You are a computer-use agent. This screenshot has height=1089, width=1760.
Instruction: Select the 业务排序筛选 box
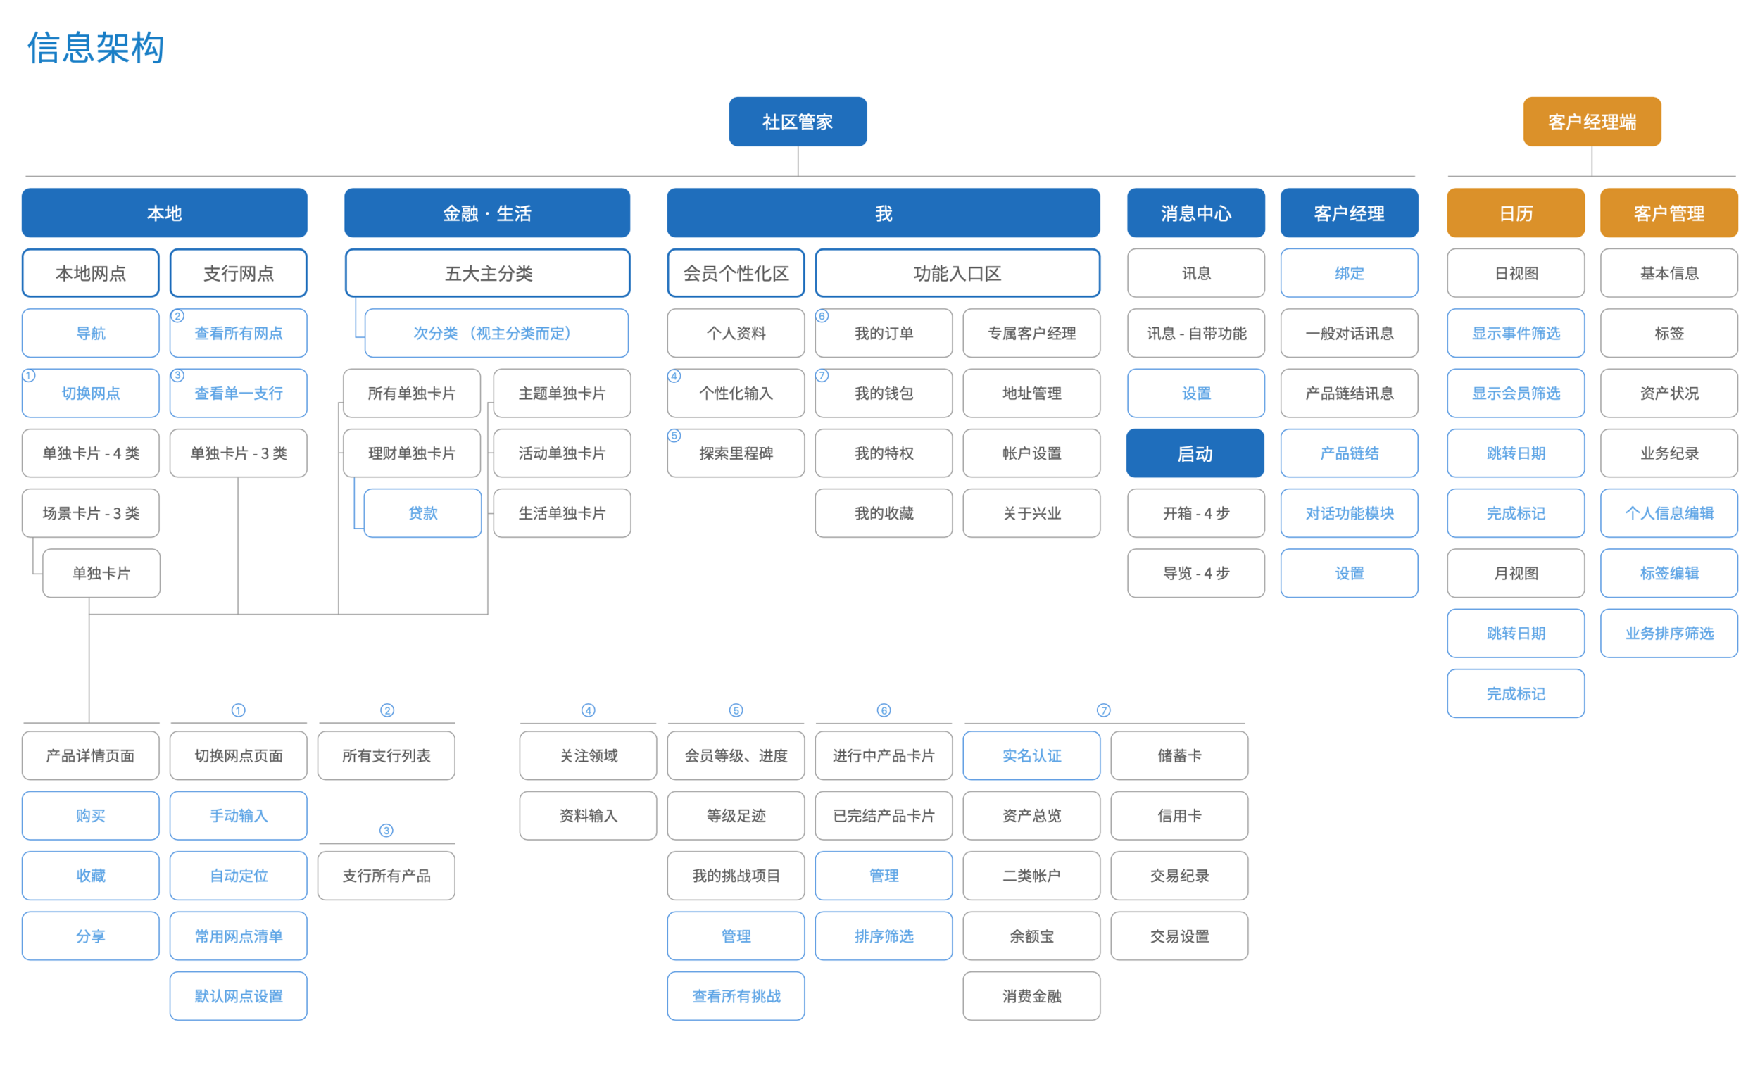1668,633
